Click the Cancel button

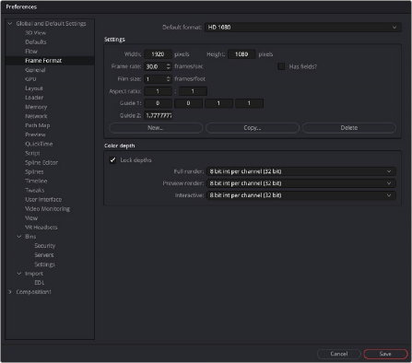pyautogui.click(x=339, y=354)
